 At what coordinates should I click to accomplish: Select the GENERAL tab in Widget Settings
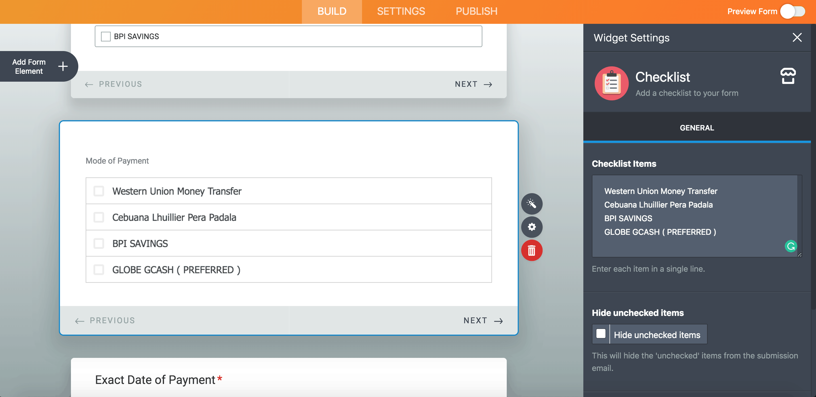tap(696, 128)
